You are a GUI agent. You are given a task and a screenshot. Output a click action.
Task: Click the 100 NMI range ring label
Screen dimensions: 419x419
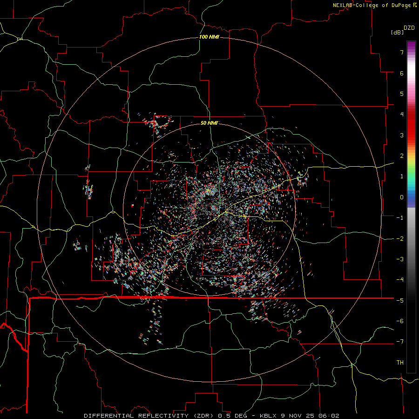[209, 37]
